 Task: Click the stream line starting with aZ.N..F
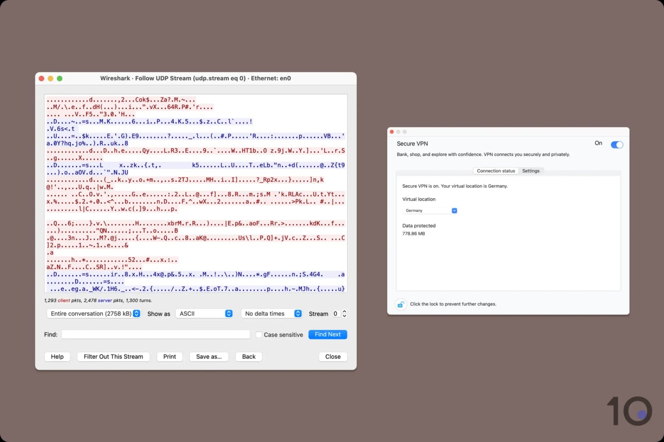coord(94,267)
